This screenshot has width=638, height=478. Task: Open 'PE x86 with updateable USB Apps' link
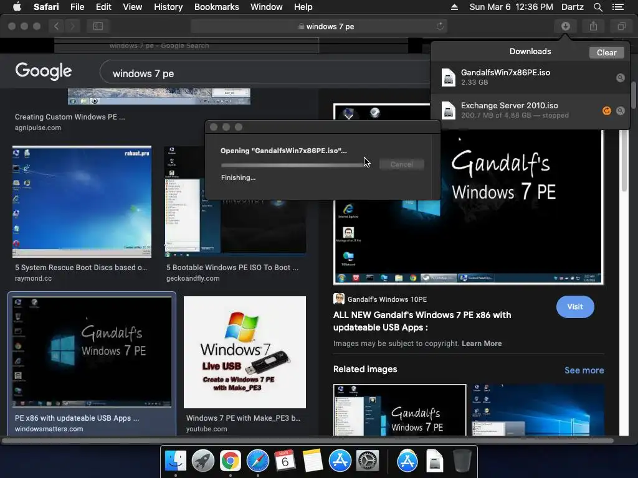pos(77,418)
